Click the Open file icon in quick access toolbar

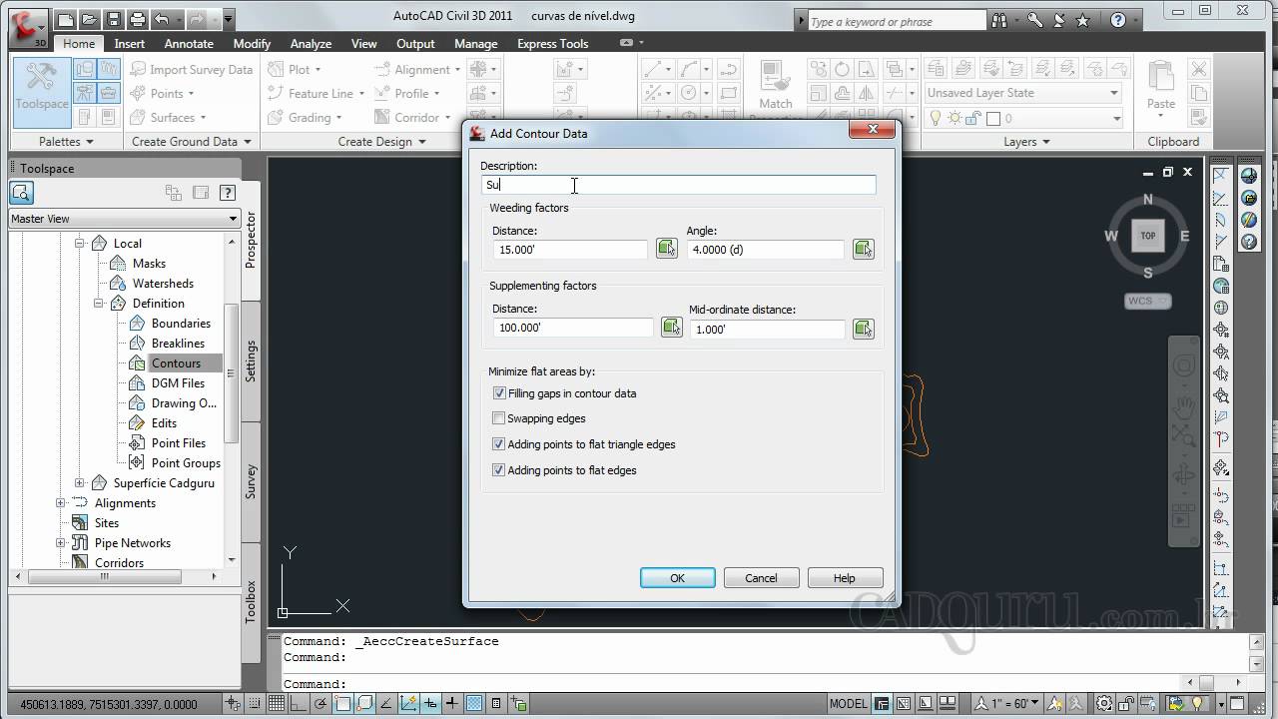pyautogui.click(x=91, y=19)
